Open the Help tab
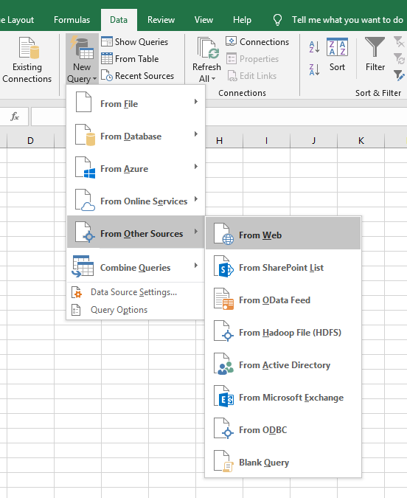Viewport: 407px width, 498px height. pos(242,20)
